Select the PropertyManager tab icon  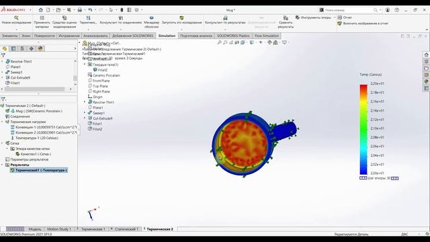point(13,48)
